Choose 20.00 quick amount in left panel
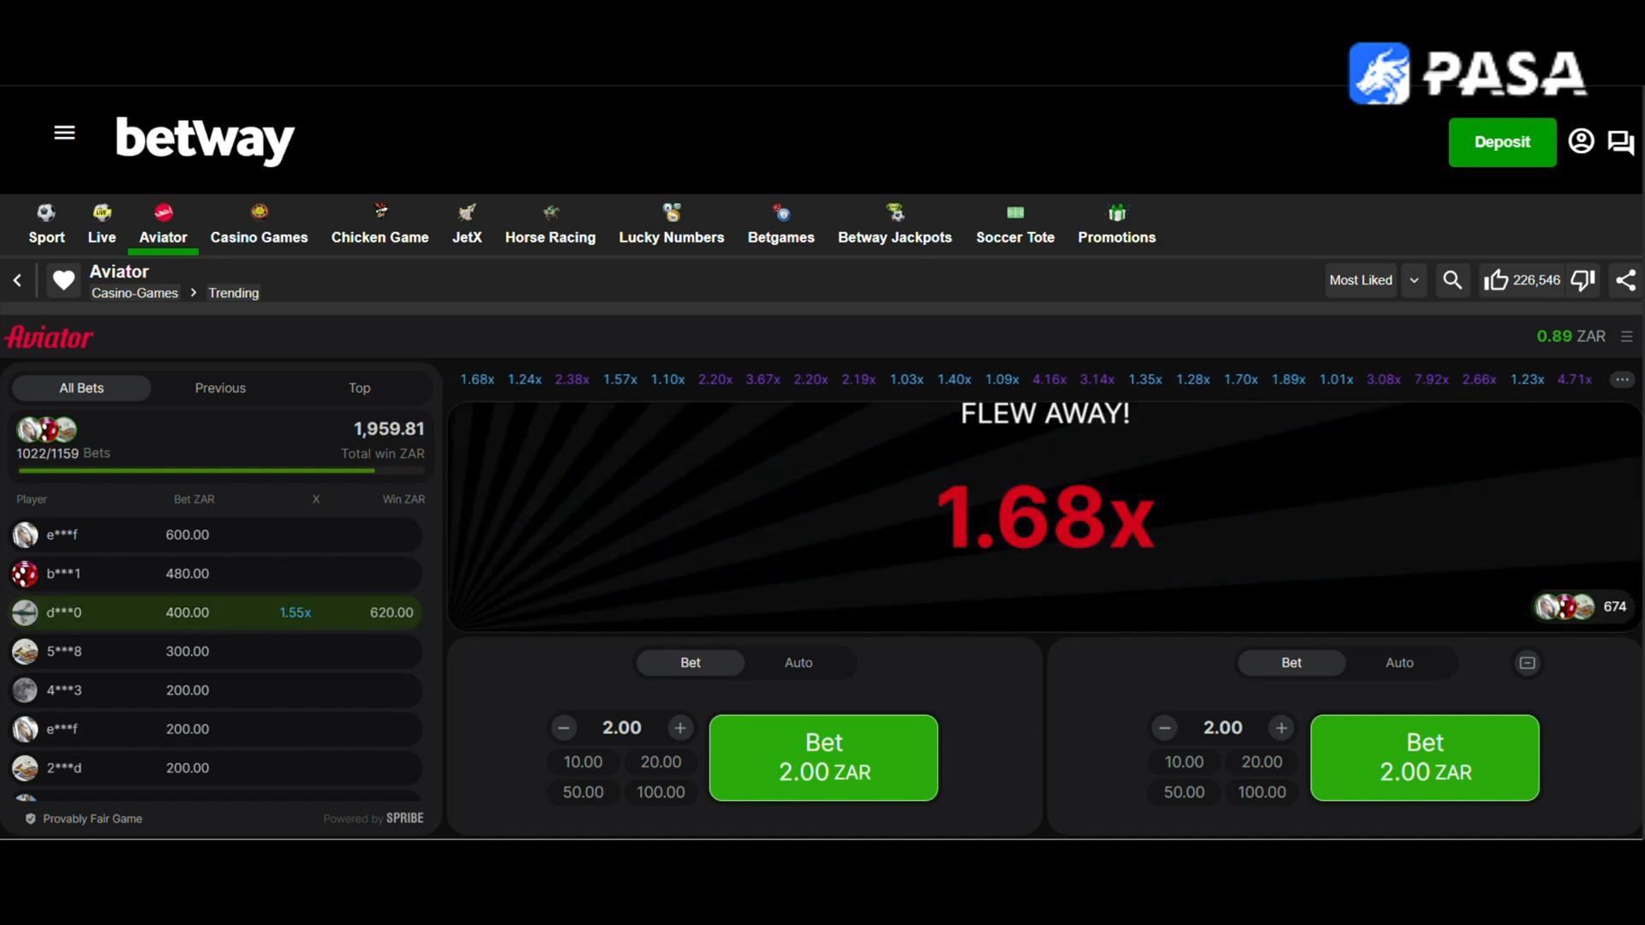Image resolution: width=1645 pixels, height=925 pixels. [x=661, y=762]
